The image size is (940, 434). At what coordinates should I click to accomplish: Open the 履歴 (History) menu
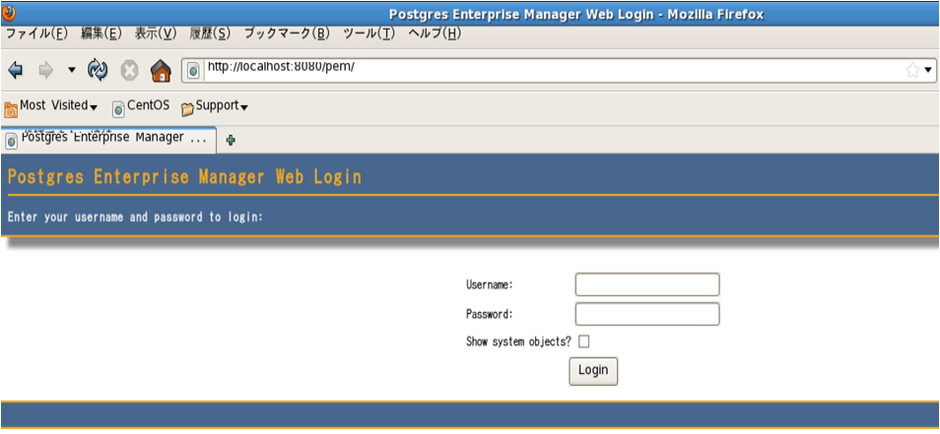210,33
